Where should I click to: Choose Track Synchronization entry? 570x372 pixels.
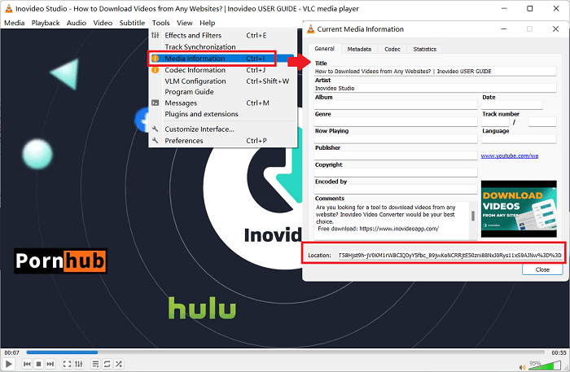click(x=222, y=47)
